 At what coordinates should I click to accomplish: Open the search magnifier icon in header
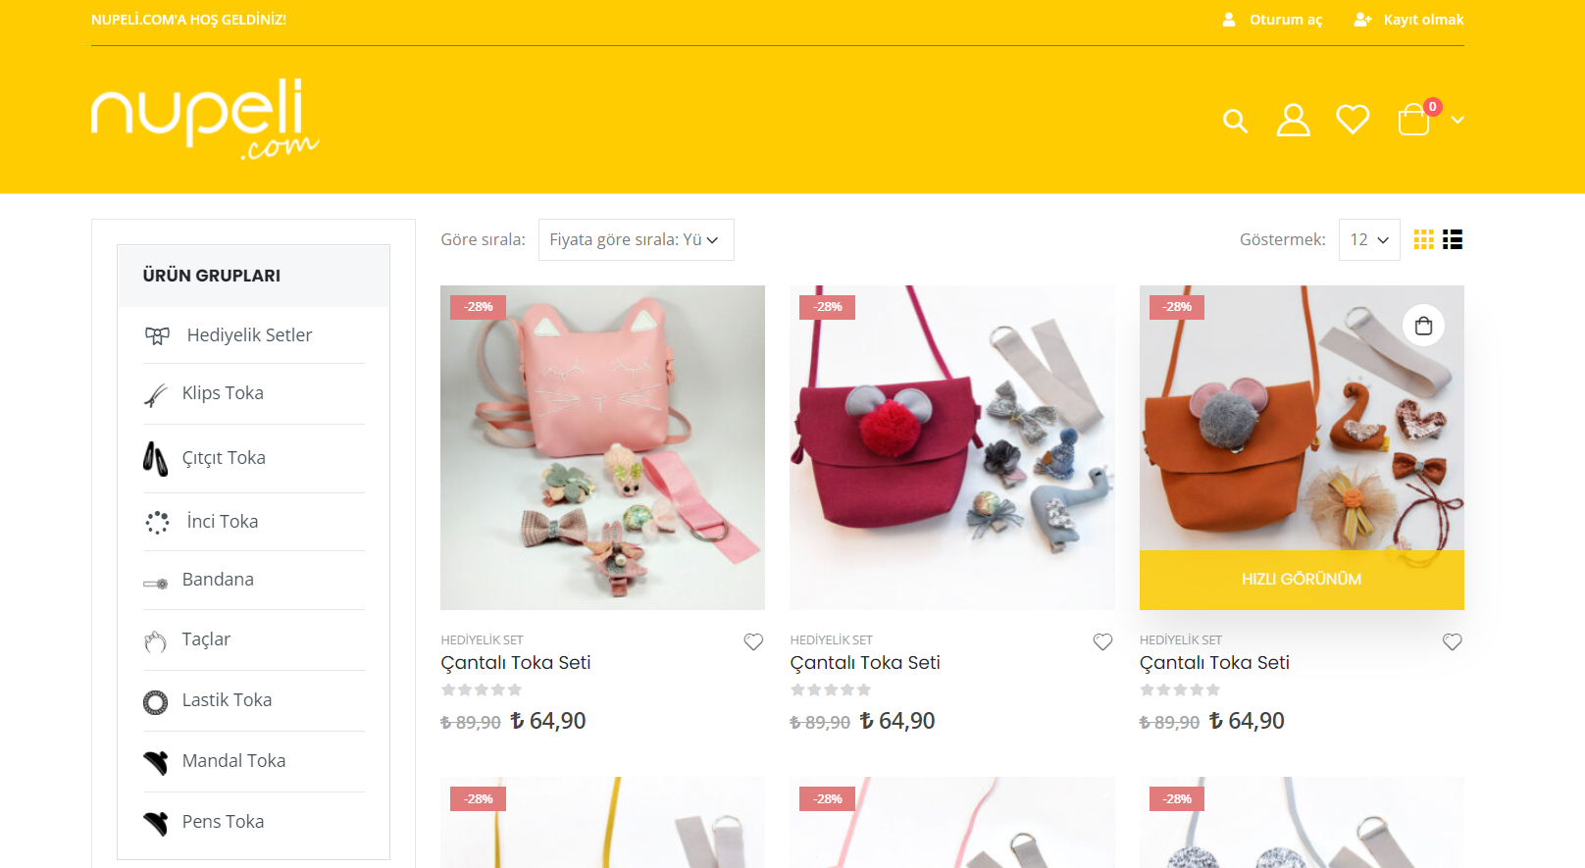(1235, 121)
